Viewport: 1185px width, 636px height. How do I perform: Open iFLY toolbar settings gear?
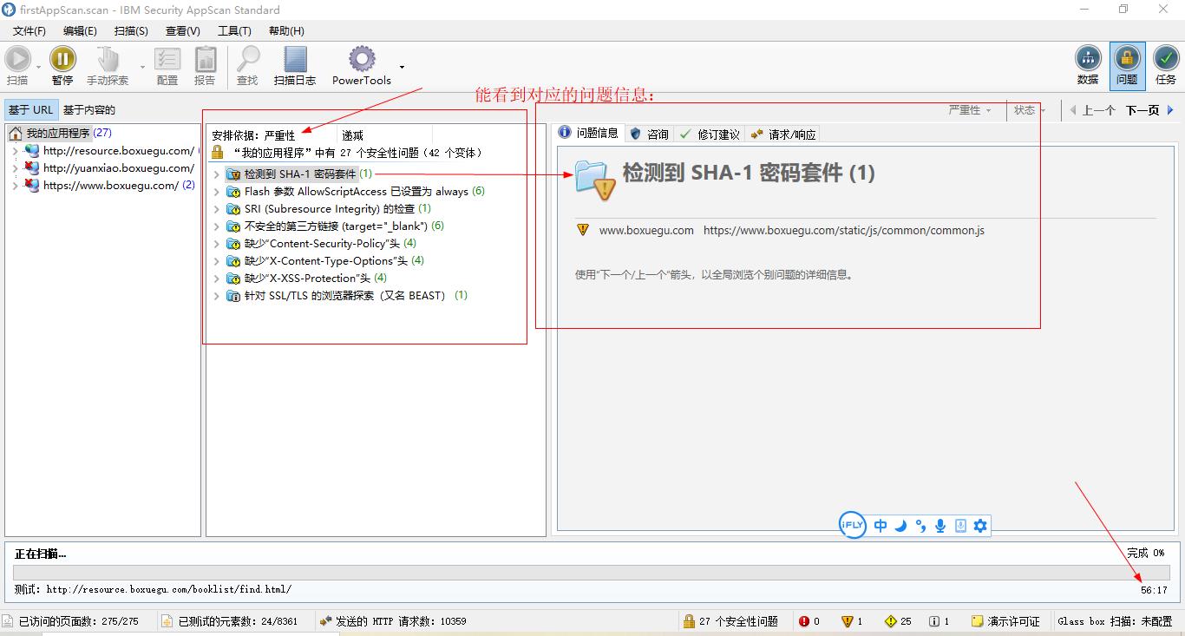coord(980,526)
